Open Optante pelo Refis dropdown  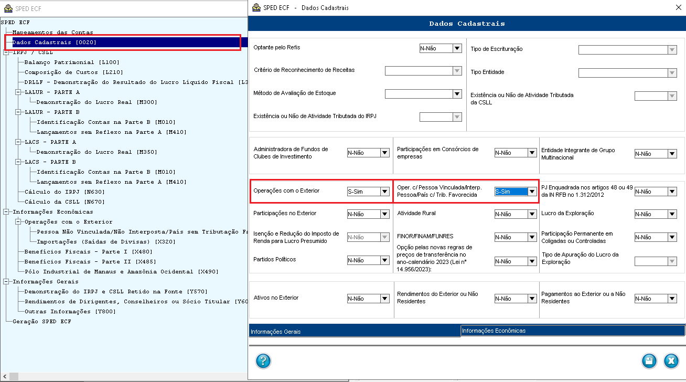[457, 48]
